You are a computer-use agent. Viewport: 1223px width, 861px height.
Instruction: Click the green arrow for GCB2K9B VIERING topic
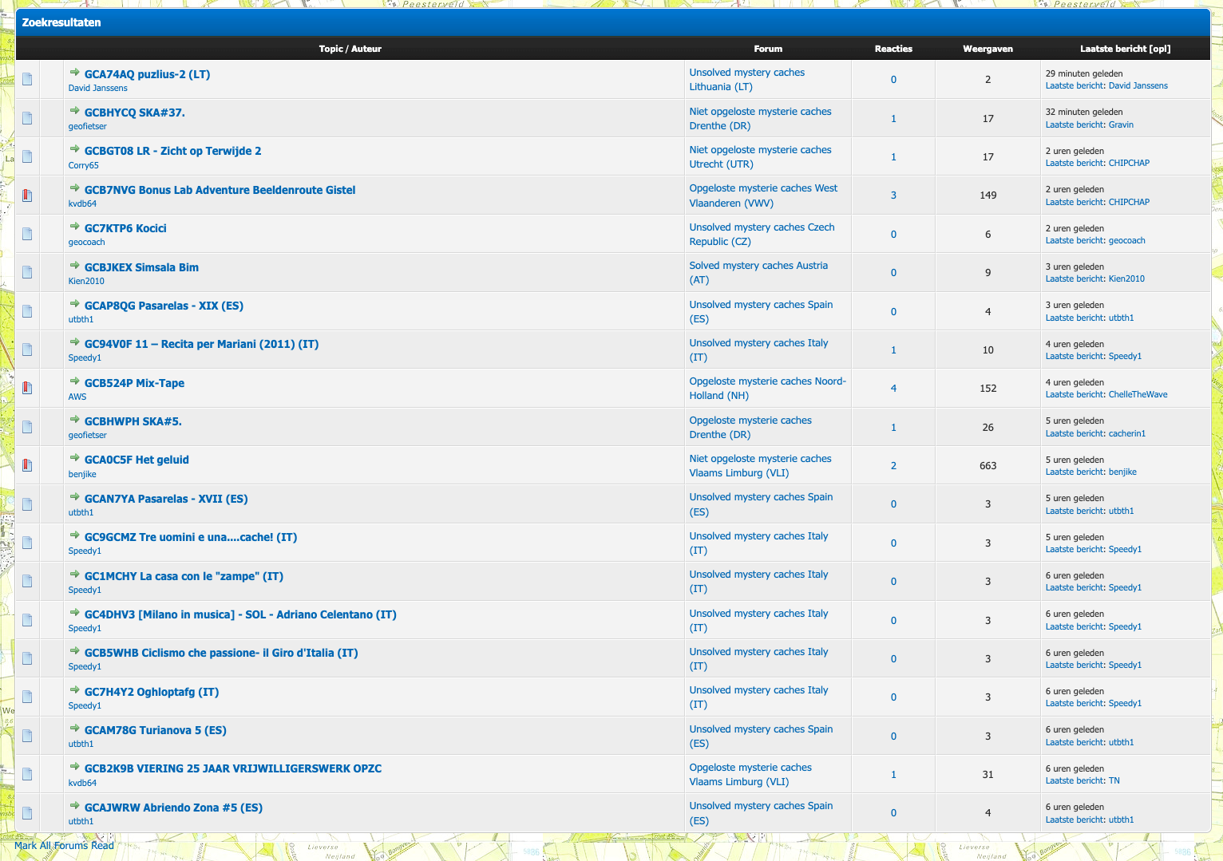click(x=75, y=768)
